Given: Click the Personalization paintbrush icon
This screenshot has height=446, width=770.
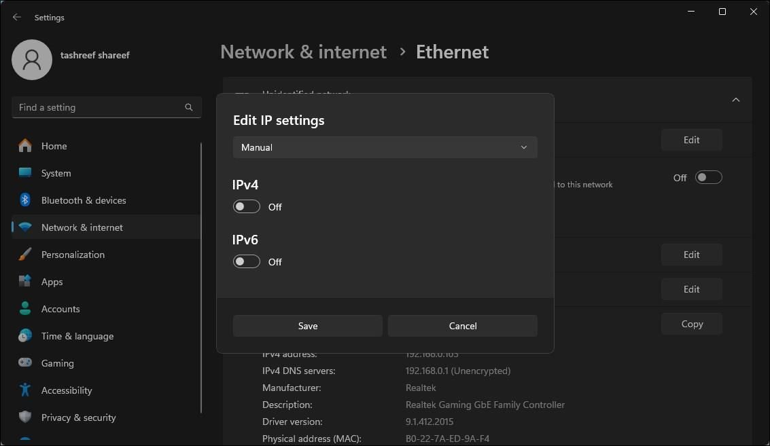Looking at the screenshot, I should [25, 255].
